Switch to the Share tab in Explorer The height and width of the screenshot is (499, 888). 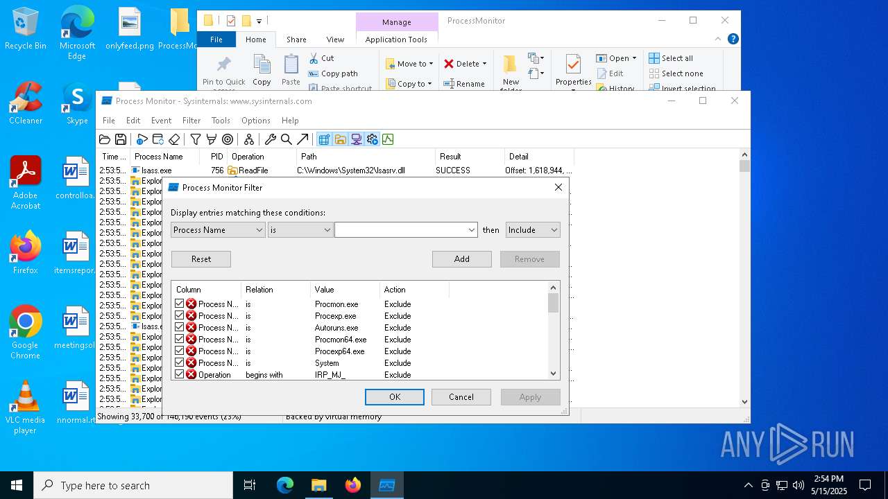(x=296, y=40)
